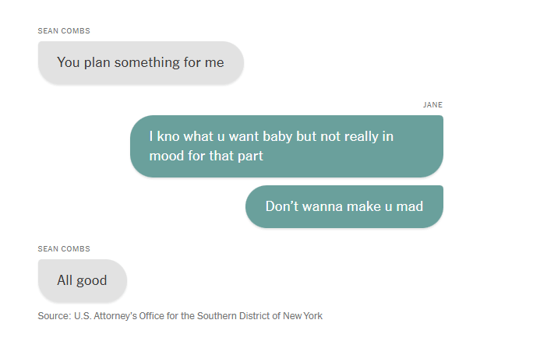Click the word 'good' in gray bubble
Image resolution: width=540 pixels, height=348 pixels.
(x=92, y=280)
